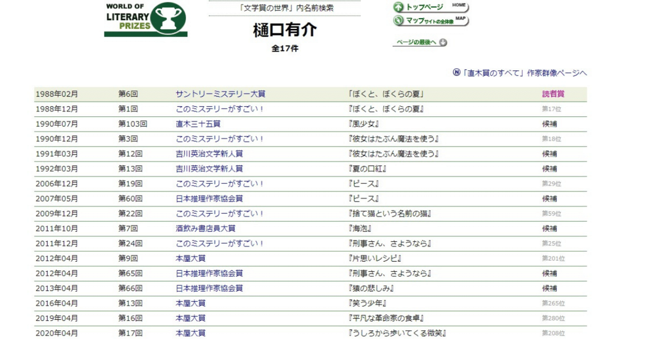Click the ranking 第59位
This screenshot has width=648, height=339.
pyautogui.click(x=552, y=214)
